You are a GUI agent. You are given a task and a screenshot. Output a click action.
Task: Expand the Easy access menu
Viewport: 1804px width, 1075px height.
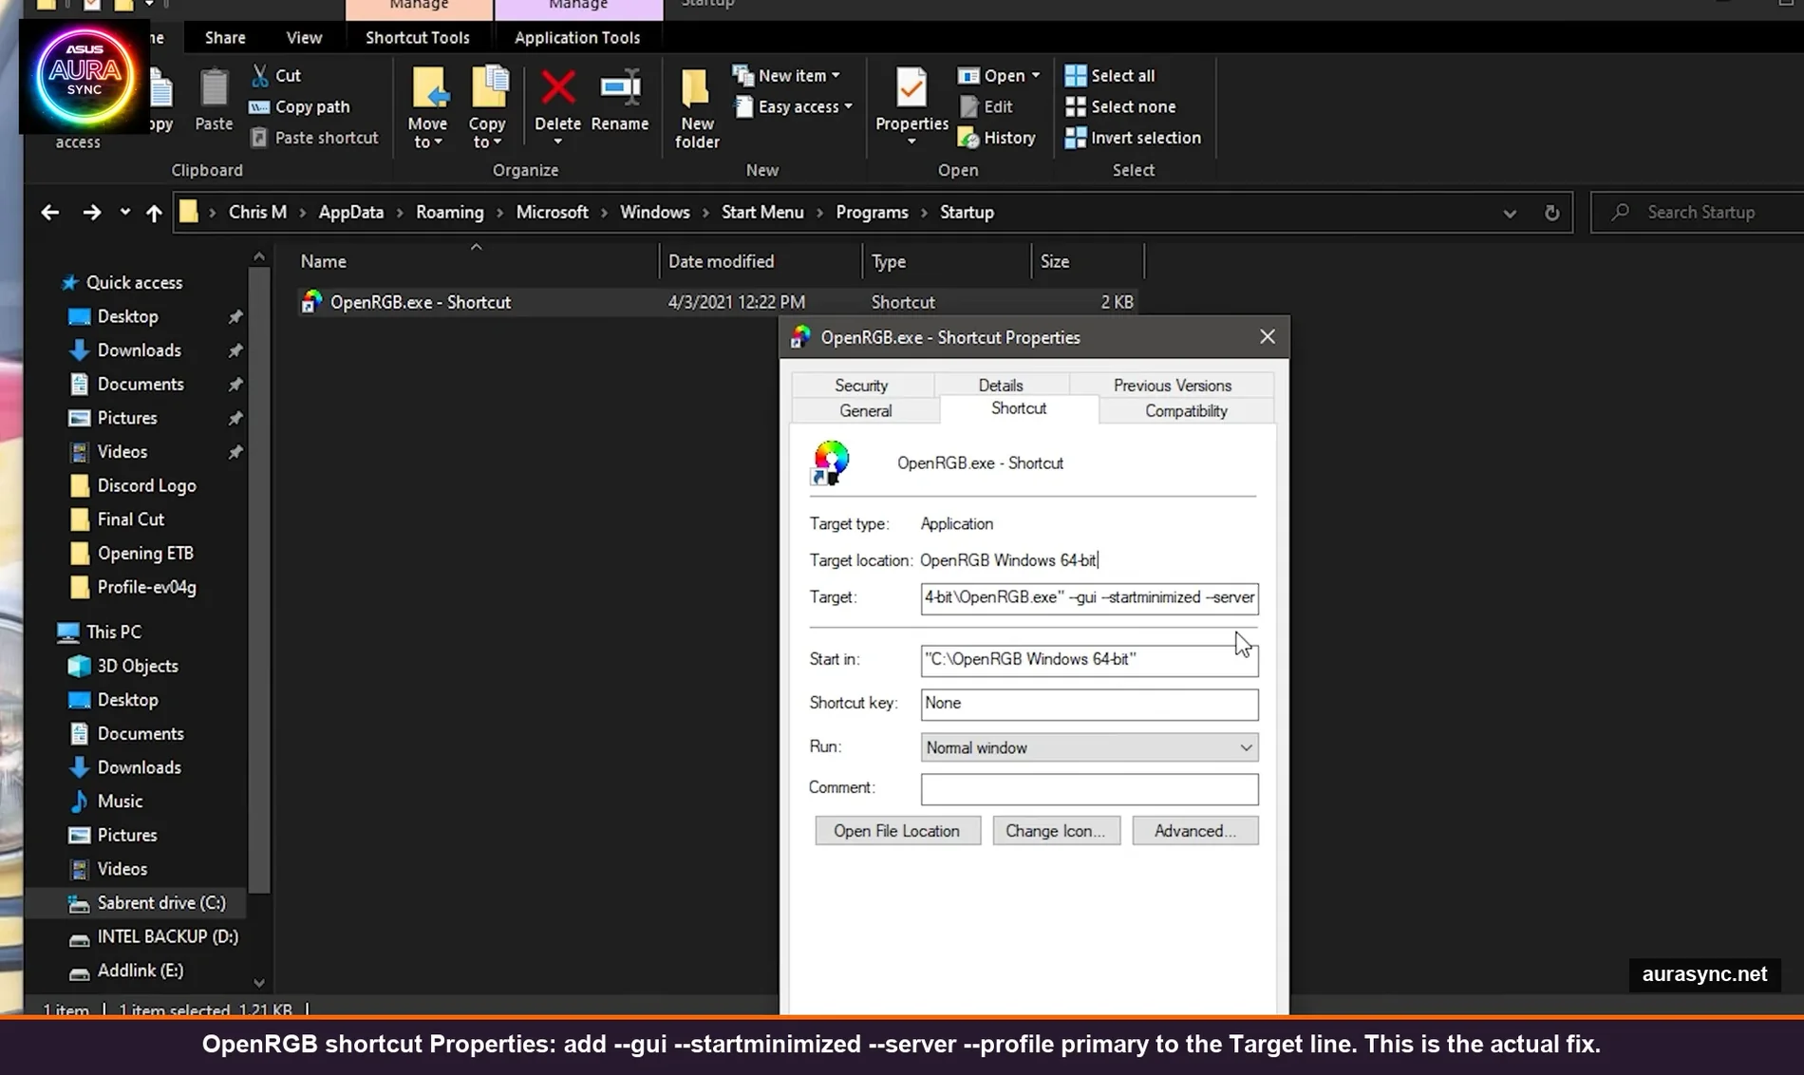click(794, 106)
